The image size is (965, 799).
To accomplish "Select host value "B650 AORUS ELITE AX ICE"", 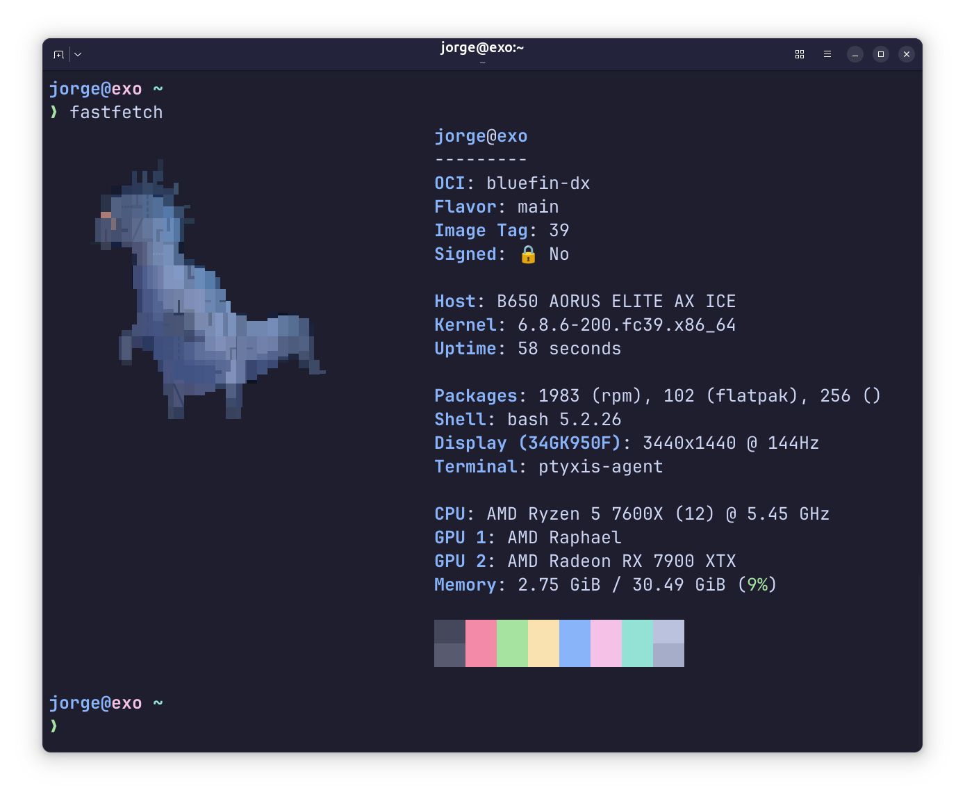I will (x=616, y=302).
